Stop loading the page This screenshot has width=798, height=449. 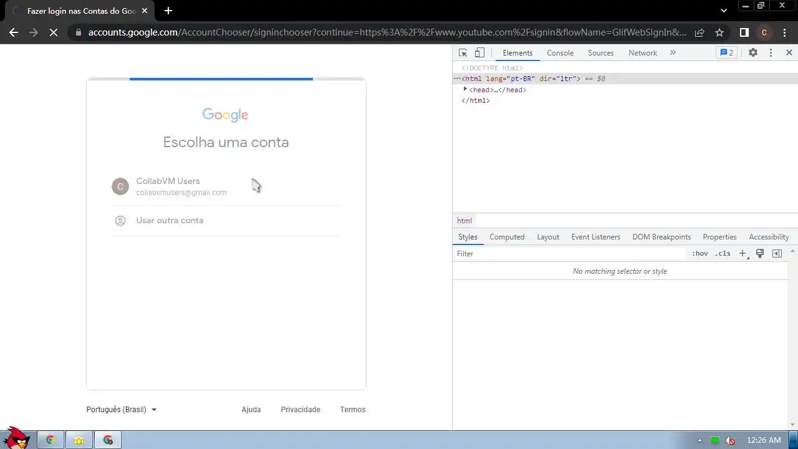(54, 32)
